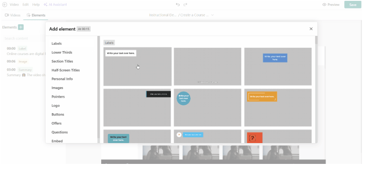Click the Save button
Viewport: 365px width, 173px height.
coord(353,5)
